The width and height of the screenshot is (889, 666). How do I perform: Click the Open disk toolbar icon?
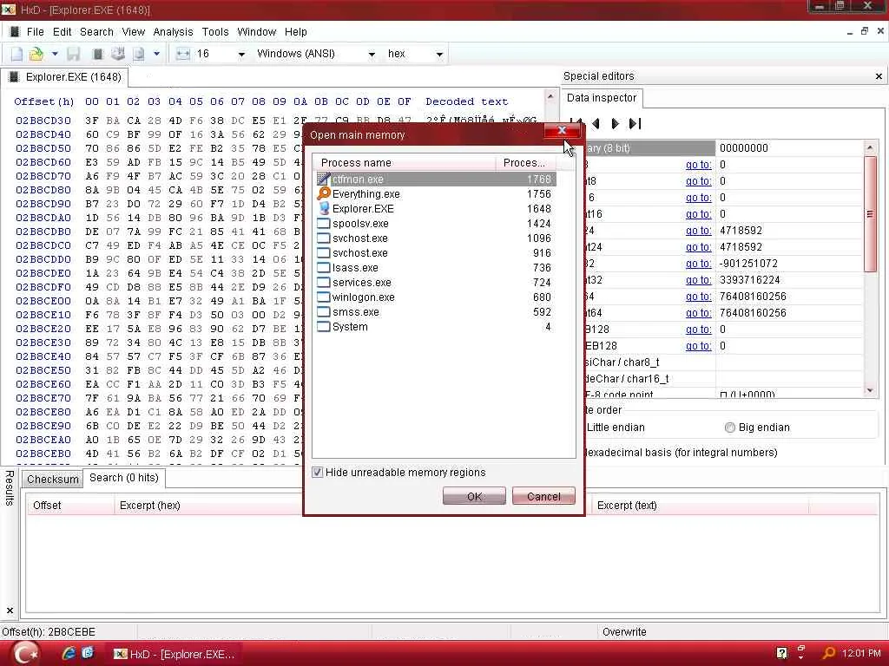[118, 54]
